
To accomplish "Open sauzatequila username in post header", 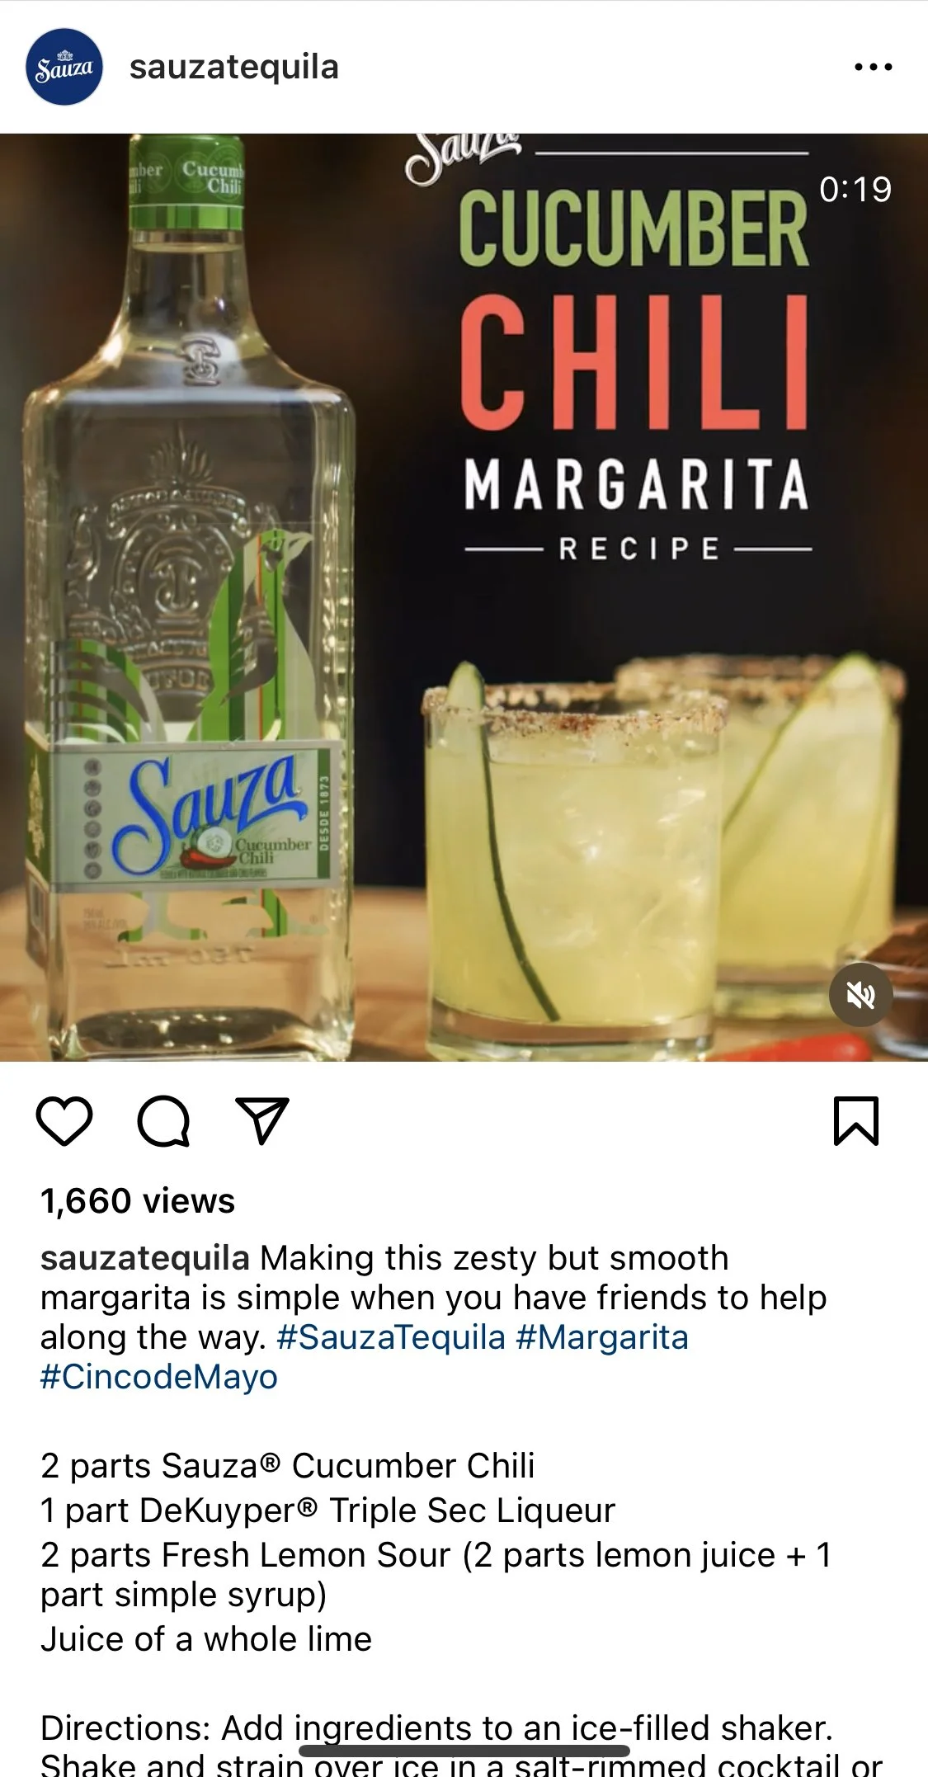I will pos(234,68).
